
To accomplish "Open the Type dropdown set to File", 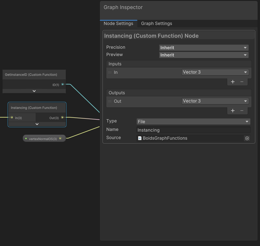I will click(x=193, y=122).
